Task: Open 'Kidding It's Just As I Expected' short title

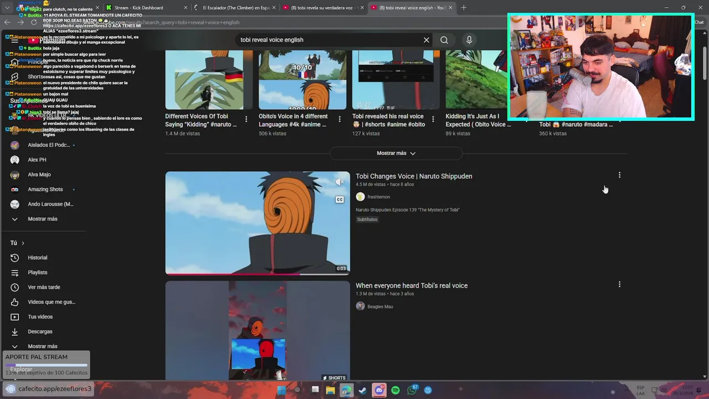Action: click(478, 120)
